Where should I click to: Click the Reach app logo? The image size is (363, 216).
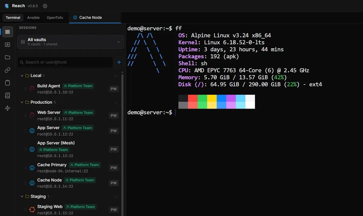(7, 6)
